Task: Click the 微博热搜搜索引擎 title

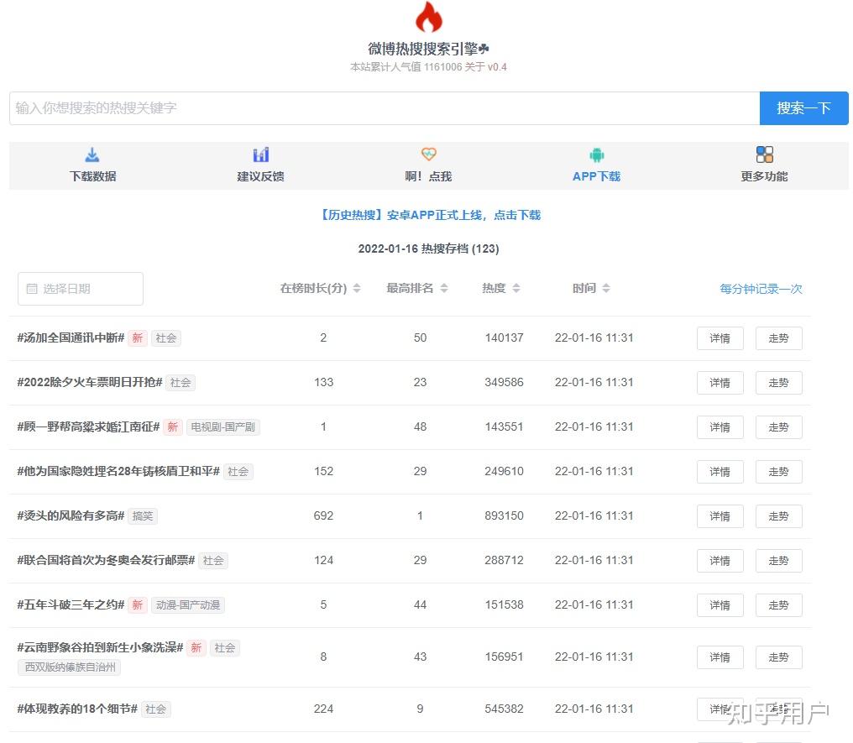Action: (429, 49)
